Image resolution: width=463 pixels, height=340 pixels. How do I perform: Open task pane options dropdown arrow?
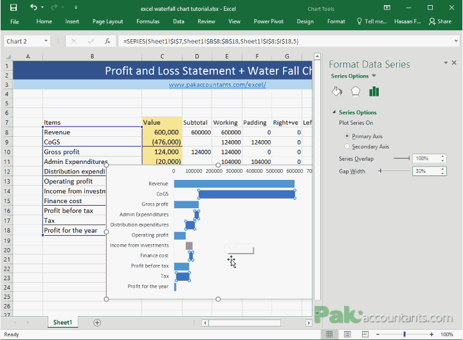446,62
